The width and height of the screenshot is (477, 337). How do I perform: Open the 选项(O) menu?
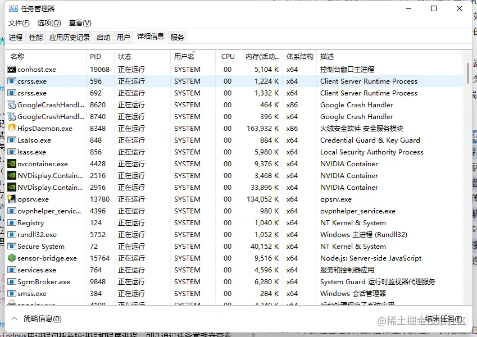point(49,23)
